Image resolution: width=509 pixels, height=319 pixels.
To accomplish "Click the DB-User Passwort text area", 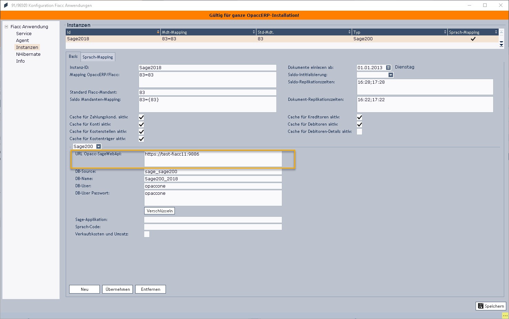I will coord(213,198).
